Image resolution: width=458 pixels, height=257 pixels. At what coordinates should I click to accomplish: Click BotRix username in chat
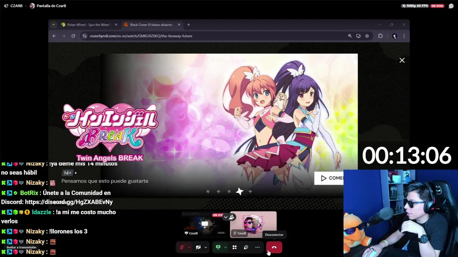click(29, 193)
